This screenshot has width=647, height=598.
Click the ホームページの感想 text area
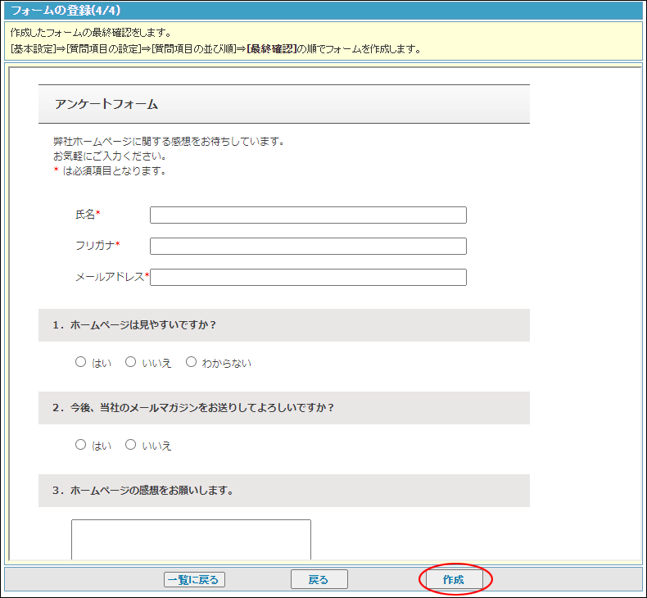click(191, 539)
